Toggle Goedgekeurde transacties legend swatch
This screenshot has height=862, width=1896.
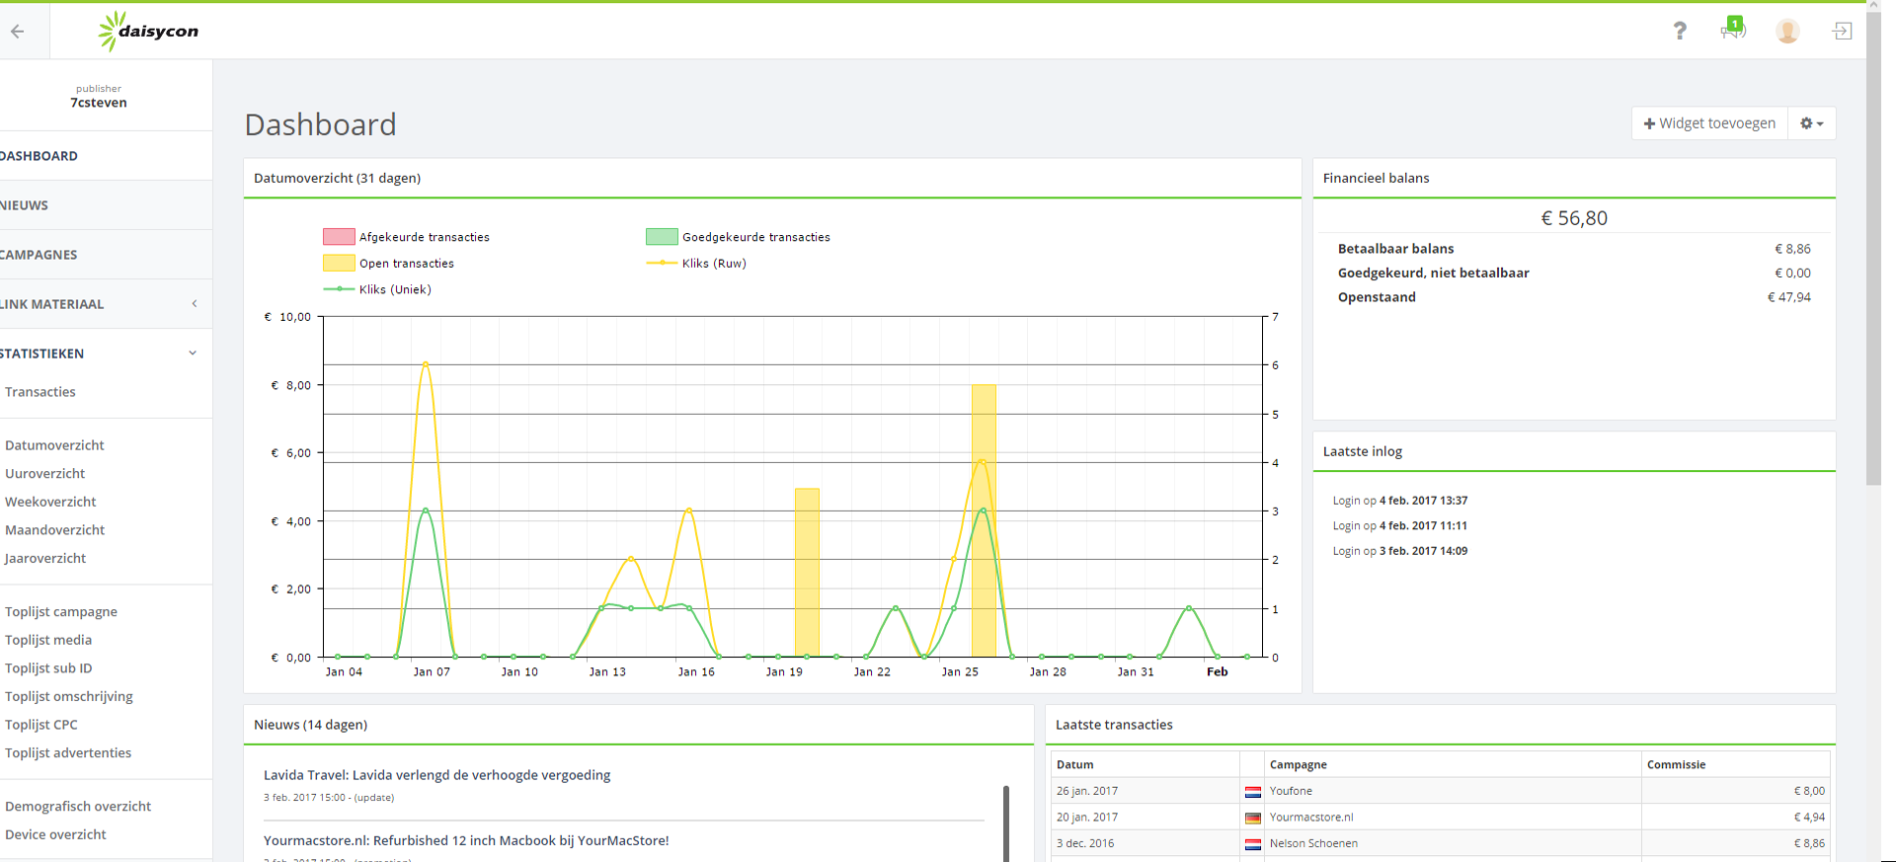click(x=662, y=237)
